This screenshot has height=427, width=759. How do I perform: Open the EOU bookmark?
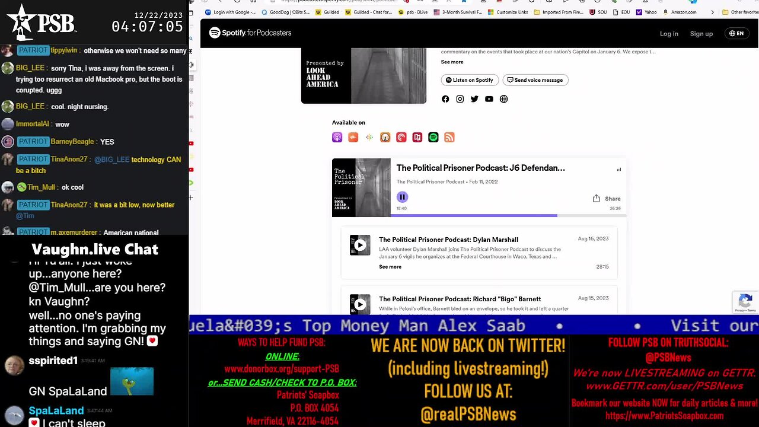pos(622,12)
